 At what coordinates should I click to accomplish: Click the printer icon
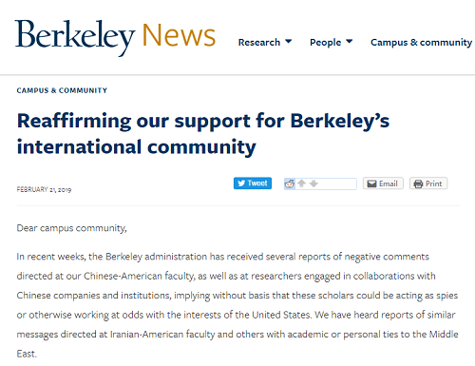pyautogui.click(x=418, y=183)
